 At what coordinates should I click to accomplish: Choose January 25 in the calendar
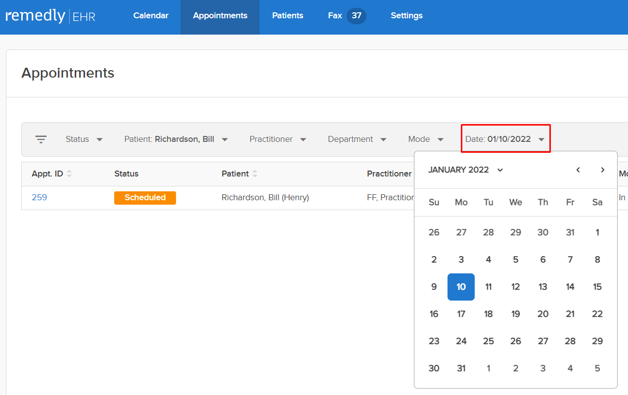489,341
